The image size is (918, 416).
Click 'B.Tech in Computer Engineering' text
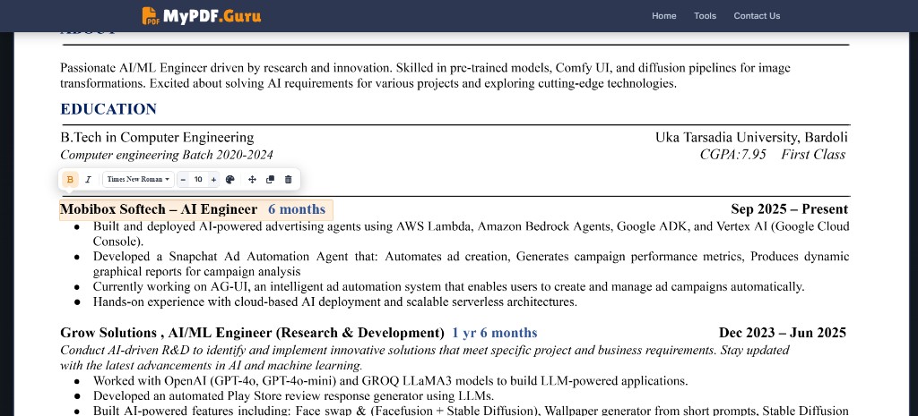coord(157,138)
